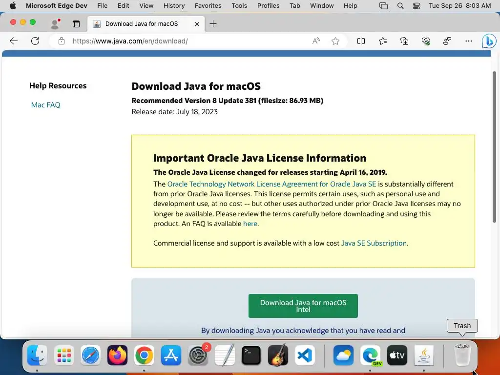Open TextEdit from the Dock
Image resolution: width=500 pixels, height=375 pixels.
(x=225, y=355)
